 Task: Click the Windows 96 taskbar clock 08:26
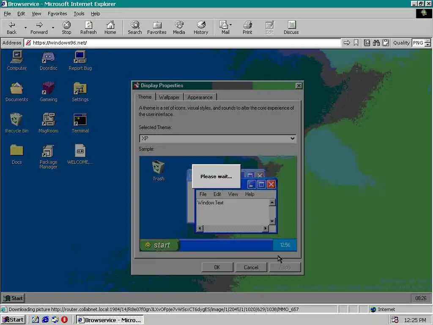point(421,298)
